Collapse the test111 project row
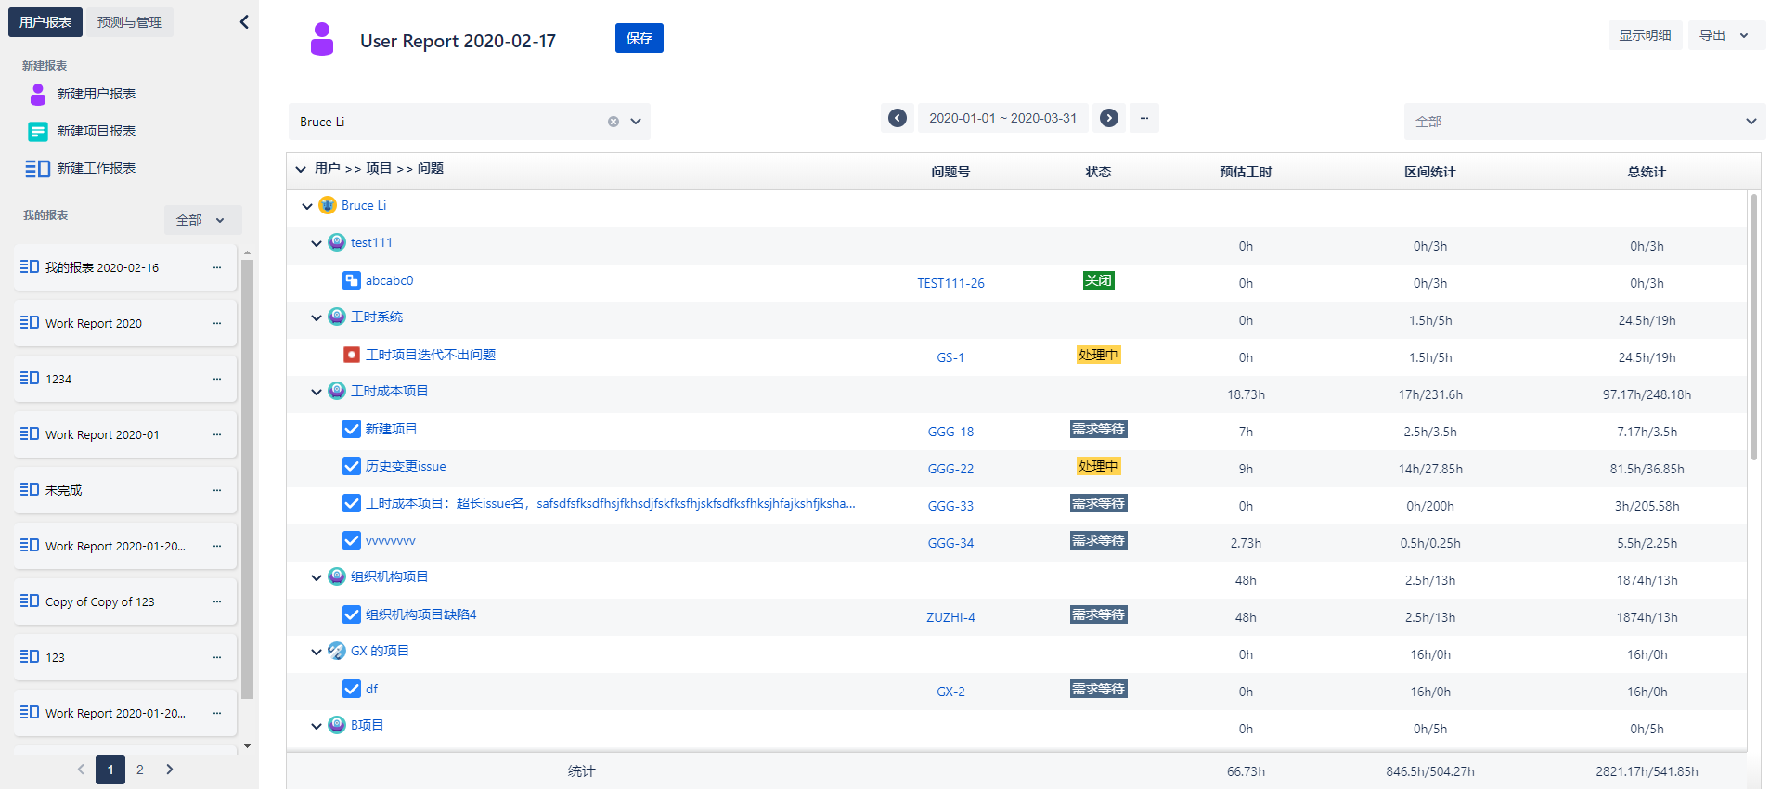The width and height of the screenshot is (1770, 789). (317, 243)
